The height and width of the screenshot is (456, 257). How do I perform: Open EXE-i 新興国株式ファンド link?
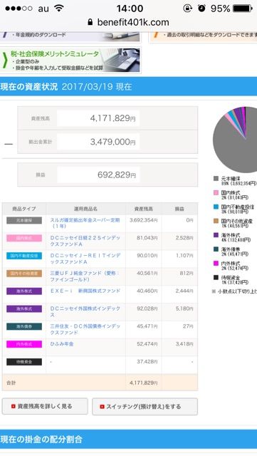tap(85, 291)
